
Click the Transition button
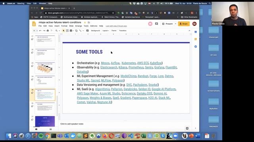(123, 31)
